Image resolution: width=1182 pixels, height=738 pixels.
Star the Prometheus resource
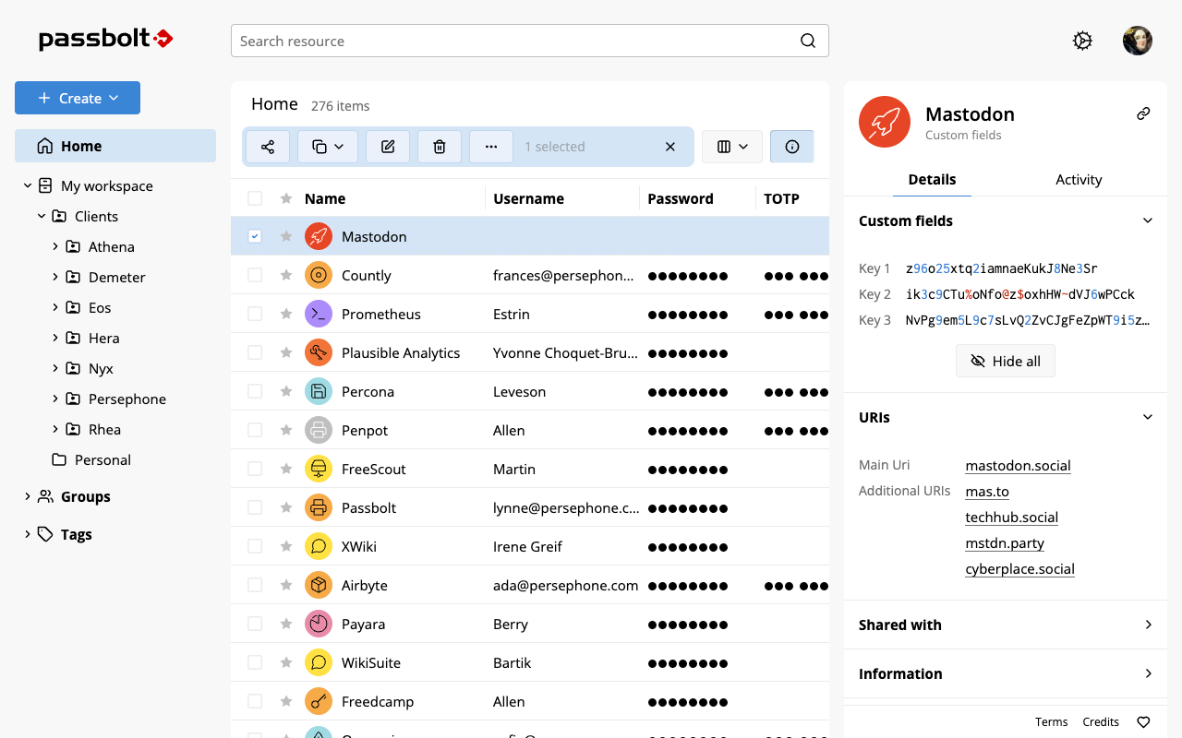tap(286, 314)
